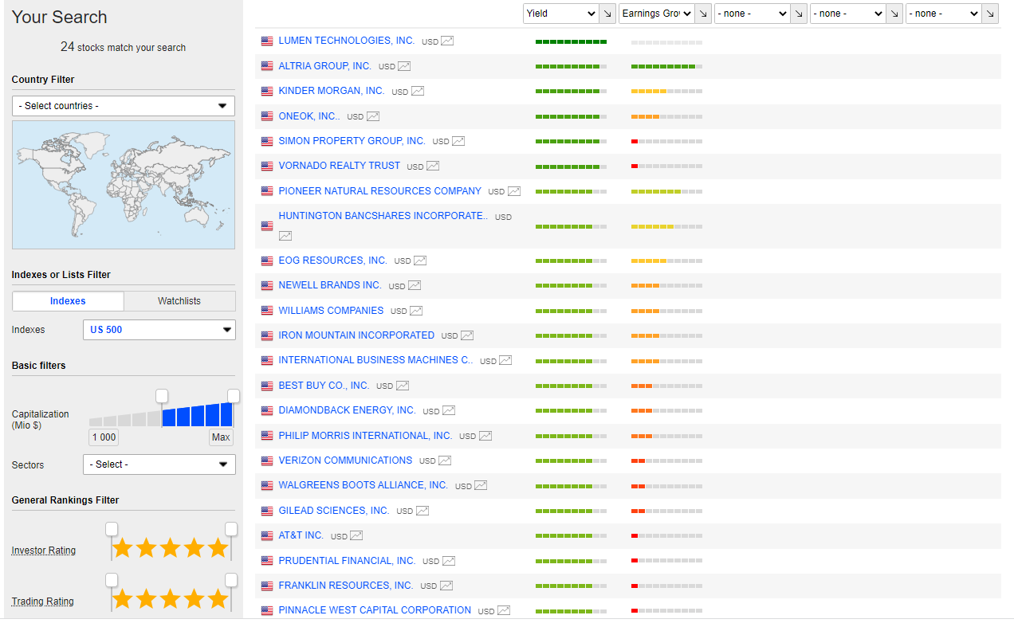Open chart icon for Newell Brands
The width and height of the screenshot is (1014, 627).
[415, 285]
